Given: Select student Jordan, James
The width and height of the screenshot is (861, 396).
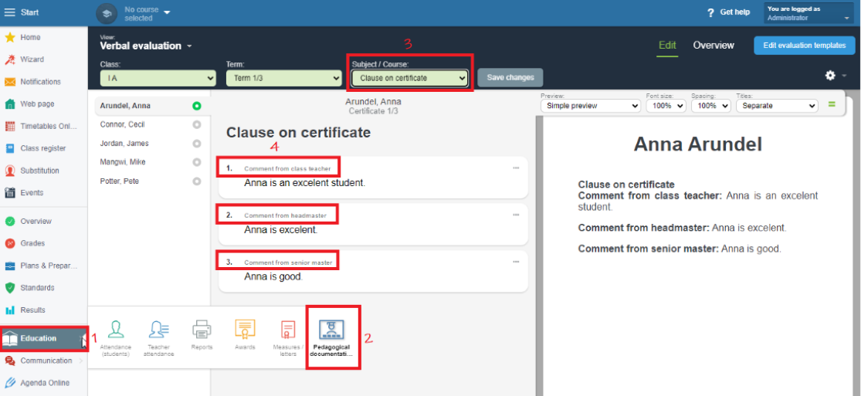Looking at the screenshot, I should (x=124, y=144).
